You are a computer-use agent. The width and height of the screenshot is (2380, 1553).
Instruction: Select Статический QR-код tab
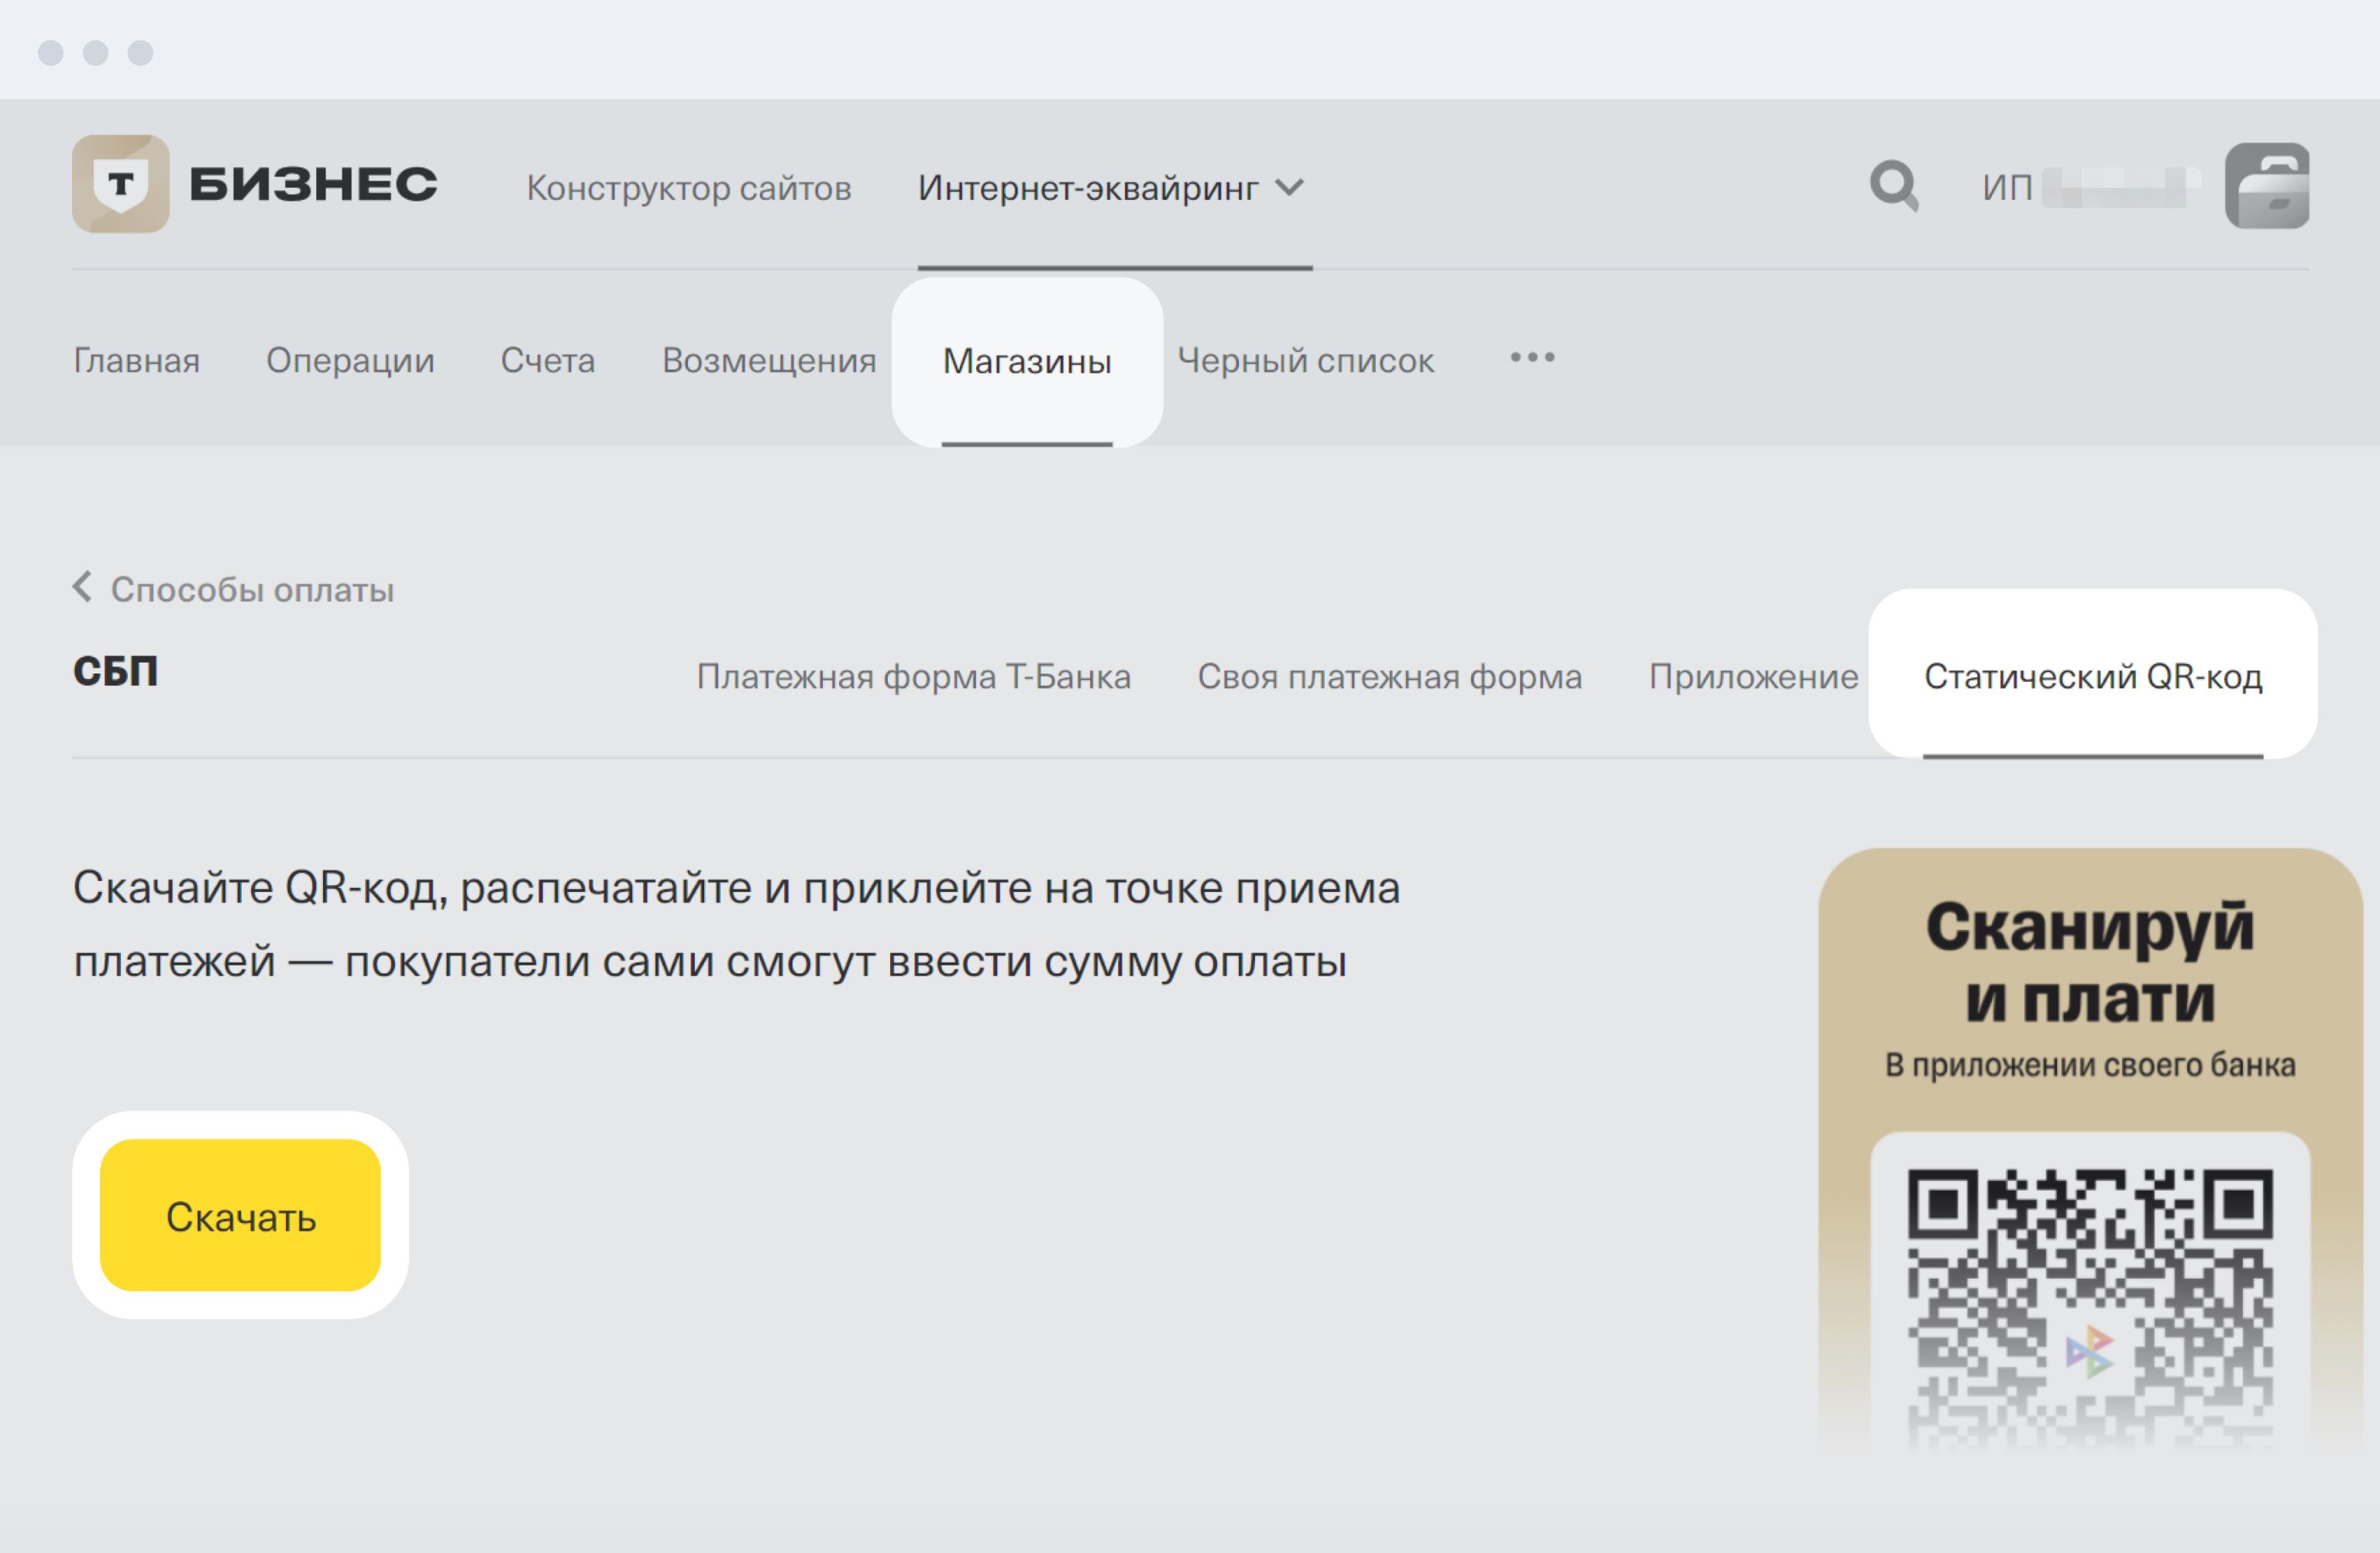click(x=2093, y=677)
